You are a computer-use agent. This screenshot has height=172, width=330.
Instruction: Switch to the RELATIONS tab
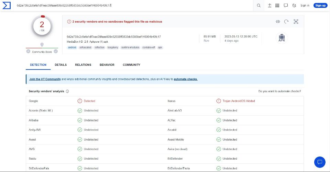click(x=83, y=65)
